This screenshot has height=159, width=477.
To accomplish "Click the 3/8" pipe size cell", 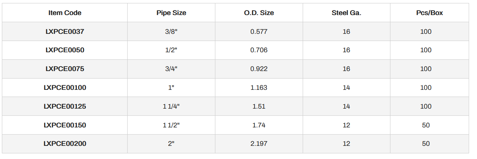I will [x=171, y=32].
